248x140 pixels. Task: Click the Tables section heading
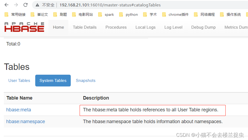pos(17,67)
